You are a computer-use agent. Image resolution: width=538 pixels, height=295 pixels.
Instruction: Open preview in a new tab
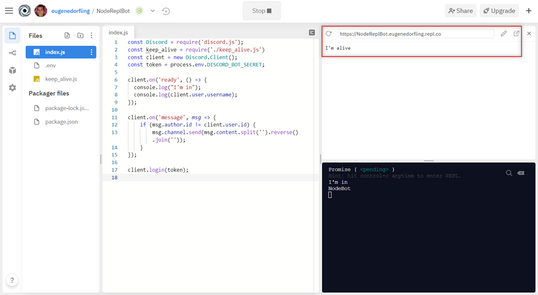(x=516, y=34)
